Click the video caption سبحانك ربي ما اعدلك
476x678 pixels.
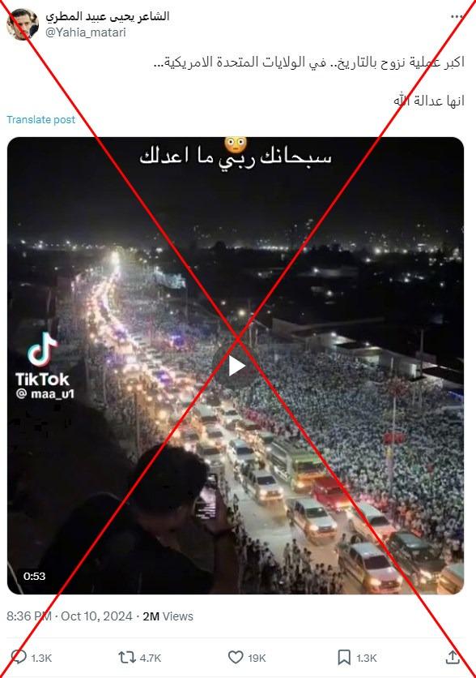[236, 157]
